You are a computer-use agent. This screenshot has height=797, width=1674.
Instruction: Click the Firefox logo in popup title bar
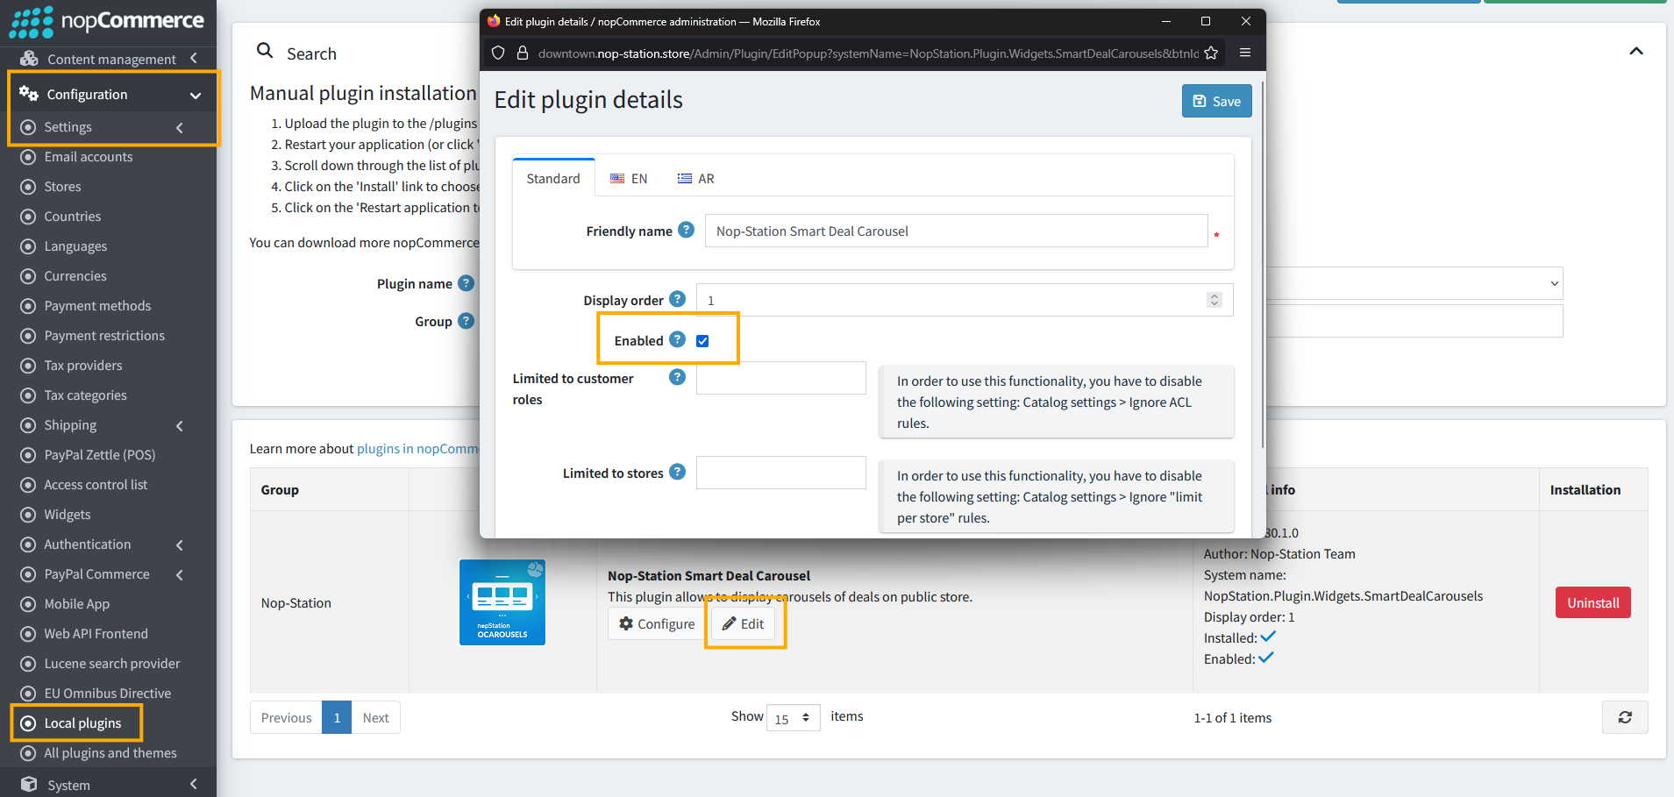pyautogui.click(x=494, y=21)
